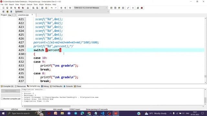Click the blue icon left of (globals)
Viewport: 207px width, 116px height.
click(x=11, y=12)
